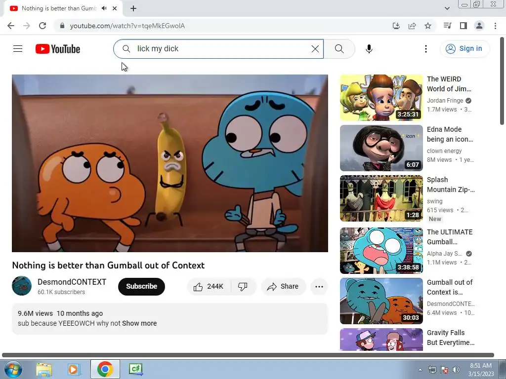506x379 pixels.
Task: Toggle Chrome side panel icon
Action: (x=464, y=26)
